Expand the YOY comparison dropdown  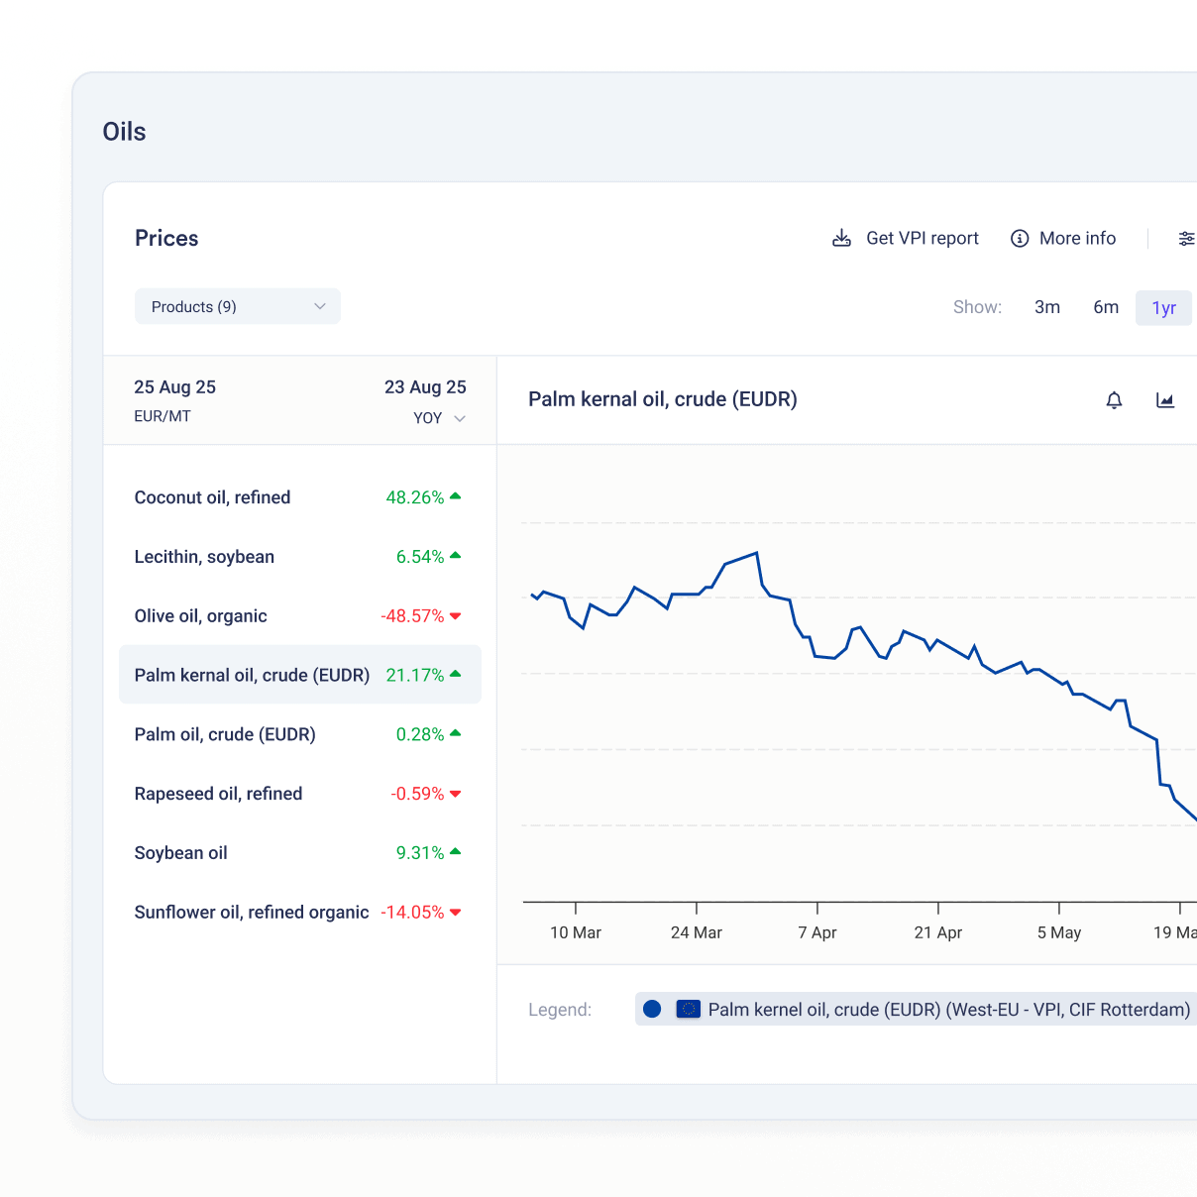tap(439, 418)
